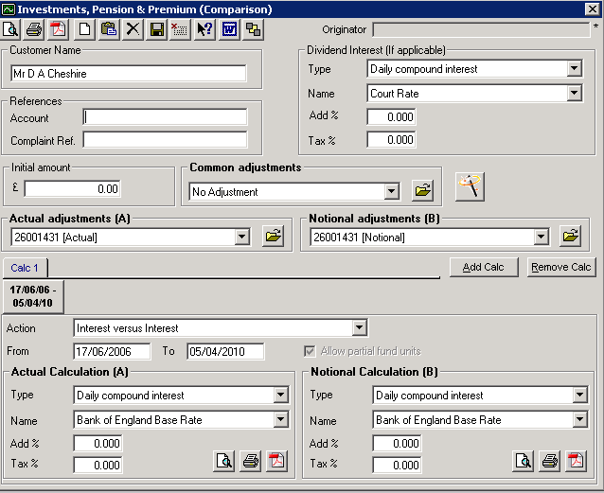Click Actual Calculation (A) Tax % field
Image resolution: width=604 pixels, height=493 pixels.
[x=98, y=465]
